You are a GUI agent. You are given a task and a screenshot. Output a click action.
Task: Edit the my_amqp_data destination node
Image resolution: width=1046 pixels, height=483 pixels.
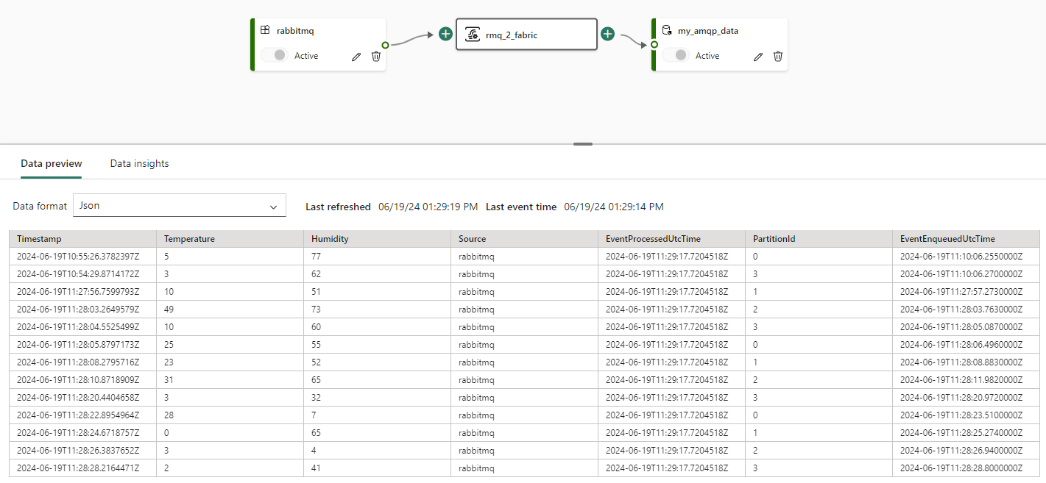tap(758, 57)
